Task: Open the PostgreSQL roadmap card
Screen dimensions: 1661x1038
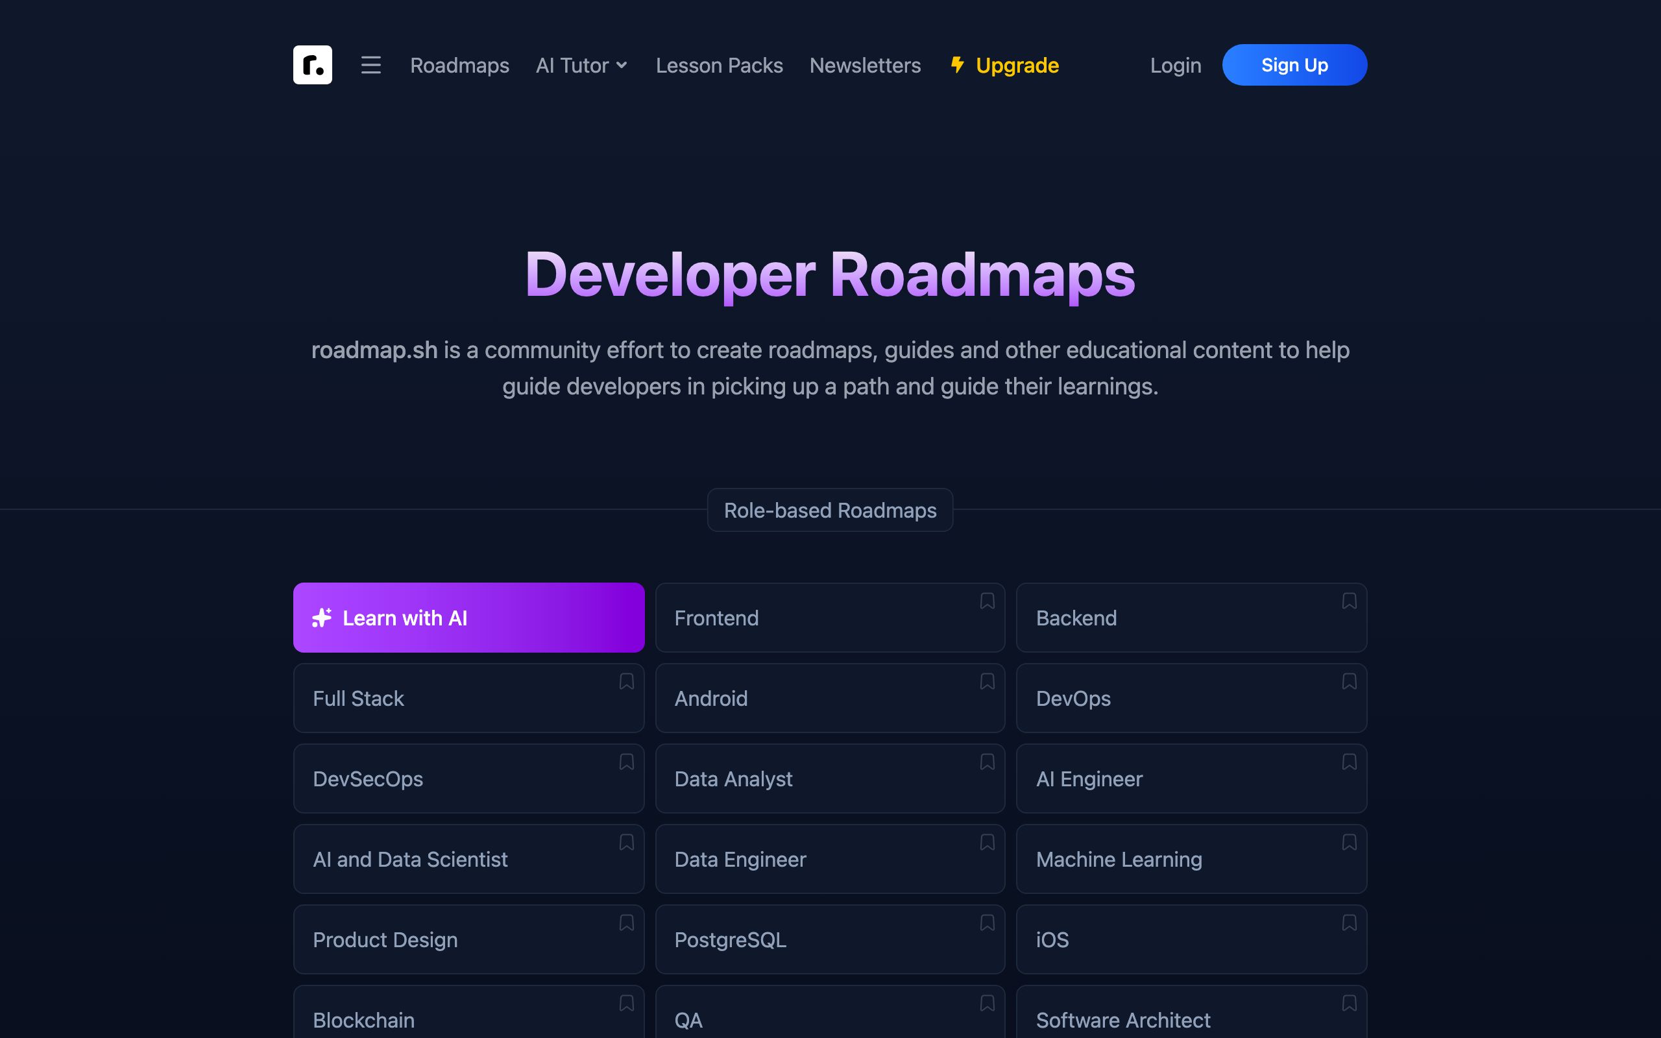Action: pos(830,939)
